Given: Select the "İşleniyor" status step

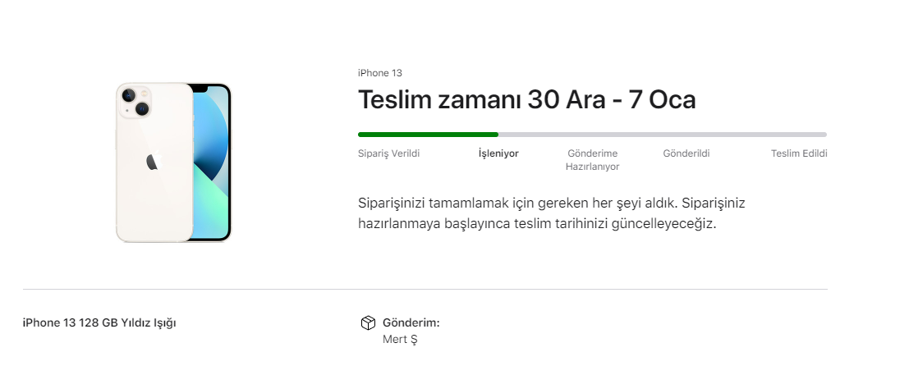Looking at the screenshot, I should coord(498,153).
